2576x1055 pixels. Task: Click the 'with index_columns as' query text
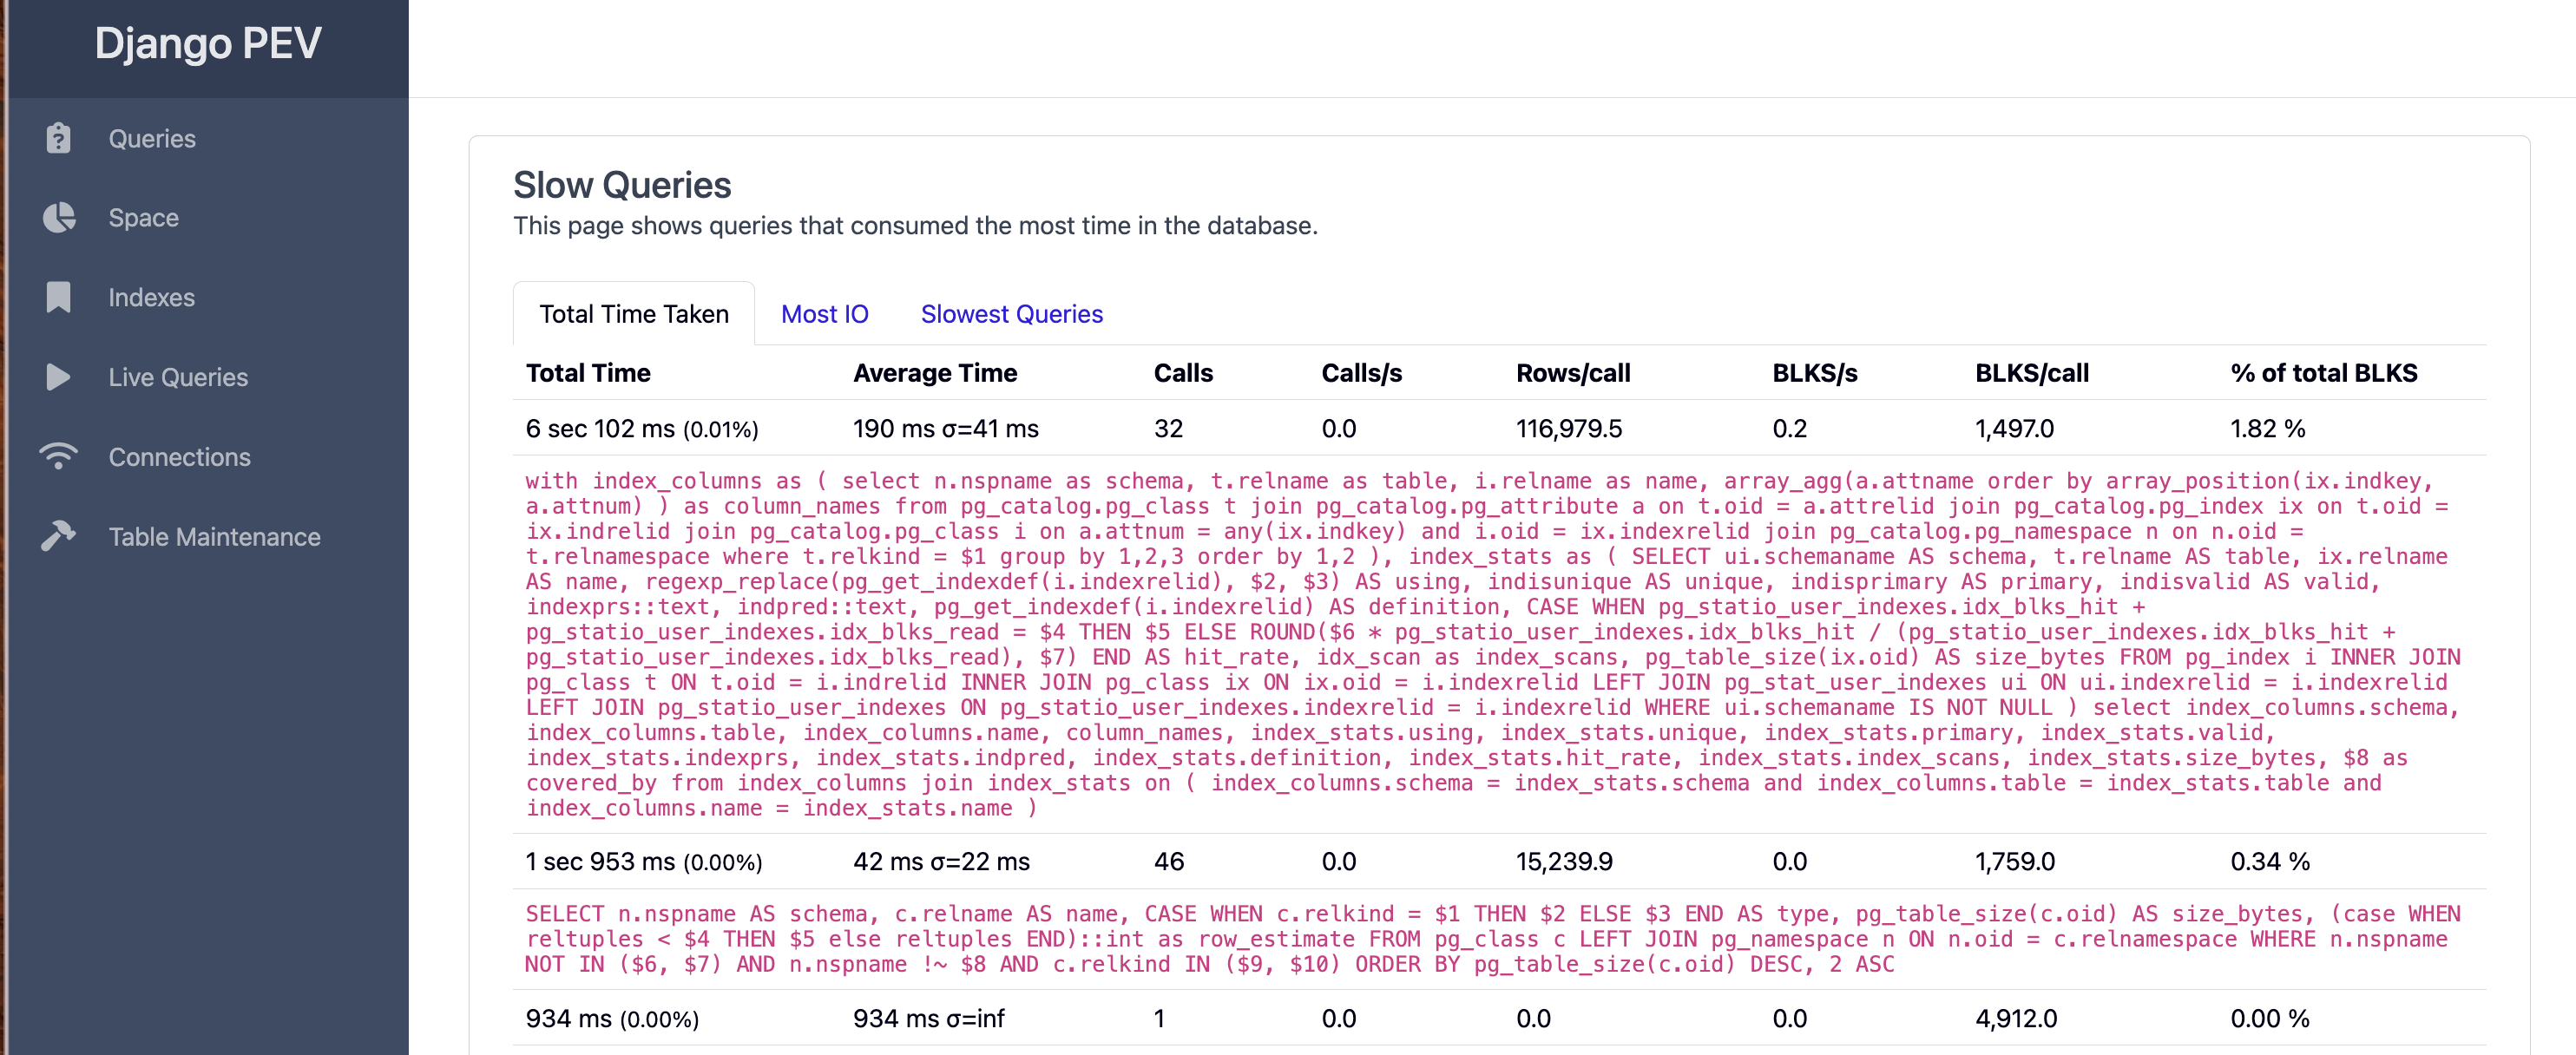coord(1494,644)
